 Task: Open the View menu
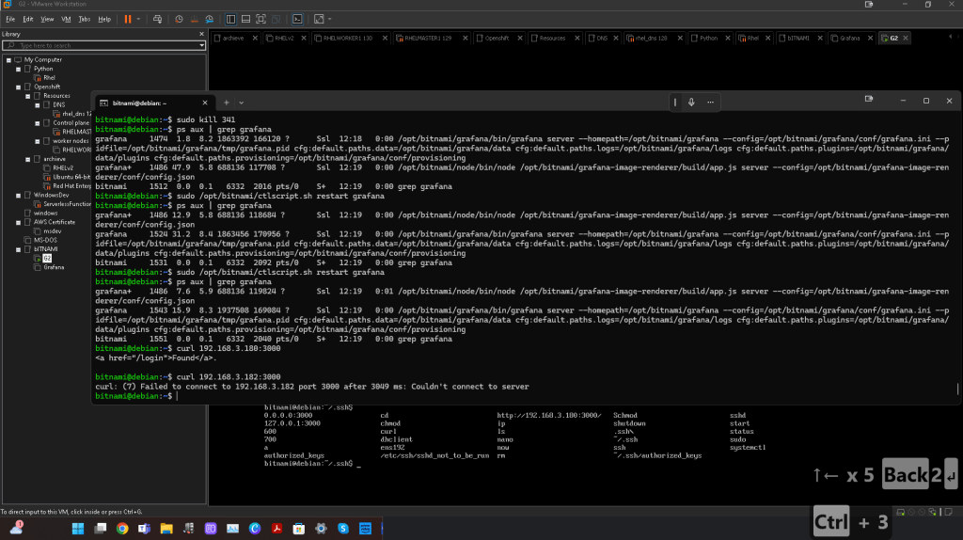[x=47, y=19]
